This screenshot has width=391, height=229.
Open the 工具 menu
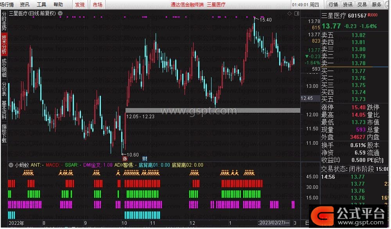pos(41,4)
